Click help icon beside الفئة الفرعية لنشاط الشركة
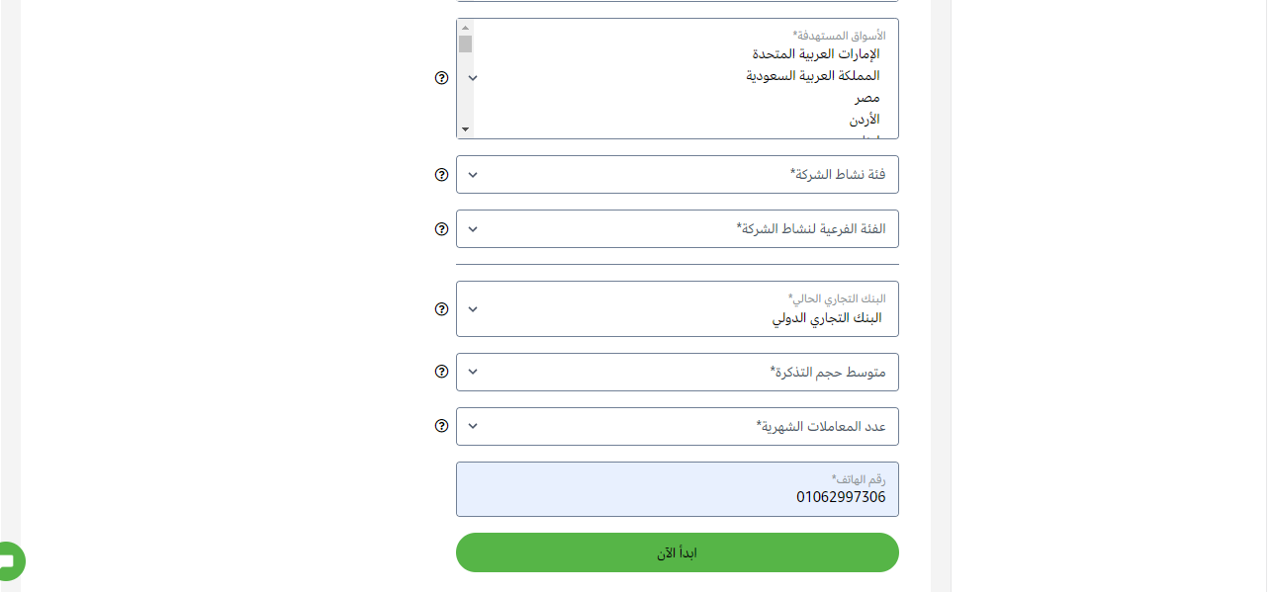Viewport: 1275px width, 592px height. [x=442, y=229]
